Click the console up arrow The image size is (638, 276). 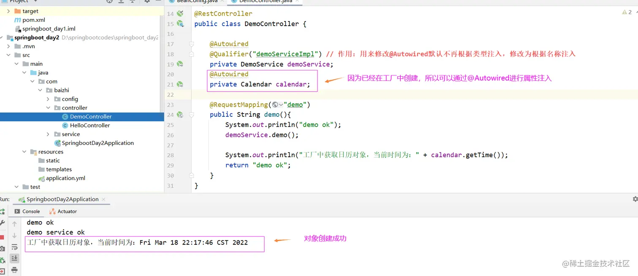(x=14, y=224)
